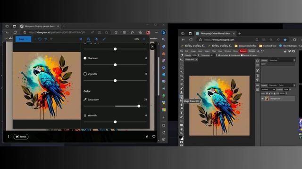Redo edit in image editor

tap(51, 39)
